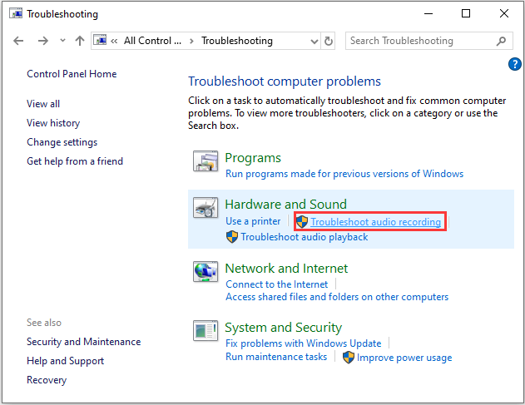Screen dimensions: 525x405
Task: Open Access shared files and folders link
Action: point(337,297)
